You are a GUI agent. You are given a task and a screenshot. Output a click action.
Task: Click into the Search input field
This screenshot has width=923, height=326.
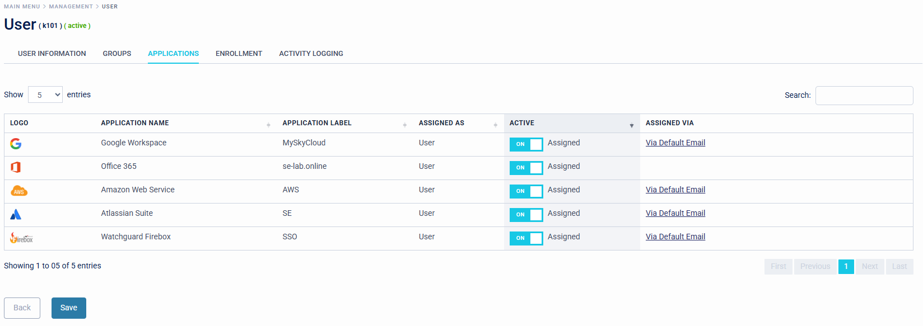point(864,96)
